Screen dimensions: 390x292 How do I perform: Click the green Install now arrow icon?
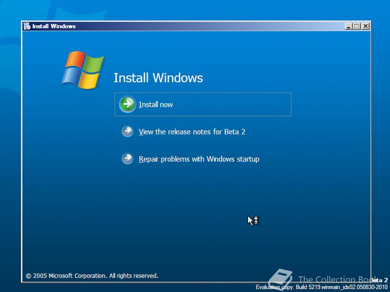128,104
